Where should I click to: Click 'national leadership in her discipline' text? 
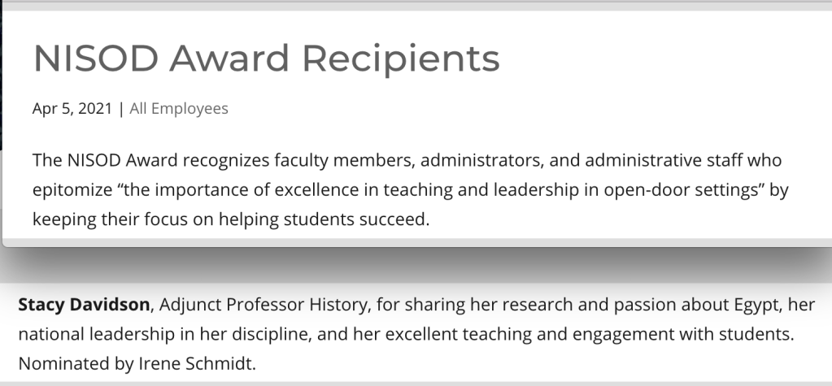[x=145, y=334]
